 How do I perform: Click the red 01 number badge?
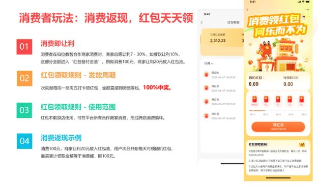[24, 47]
